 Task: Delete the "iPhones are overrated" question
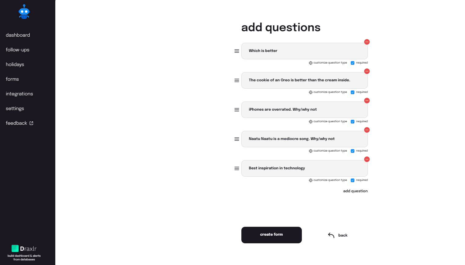[x=367, y=101]
